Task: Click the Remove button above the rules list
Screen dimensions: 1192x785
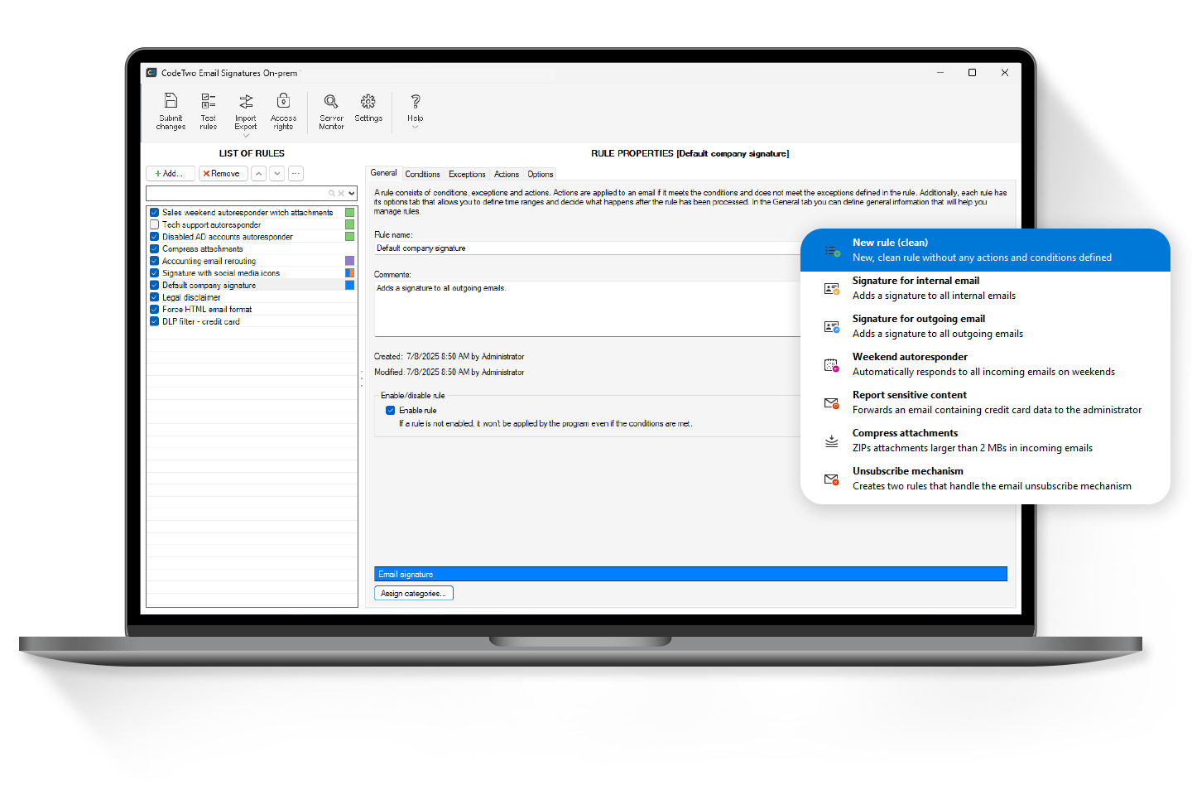Action: pos(223,173)
